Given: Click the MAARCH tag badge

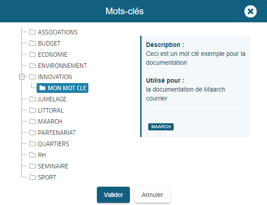Looking at the screenshot, I should click(161, 127).
